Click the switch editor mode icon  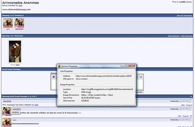[x=141, y=77]
